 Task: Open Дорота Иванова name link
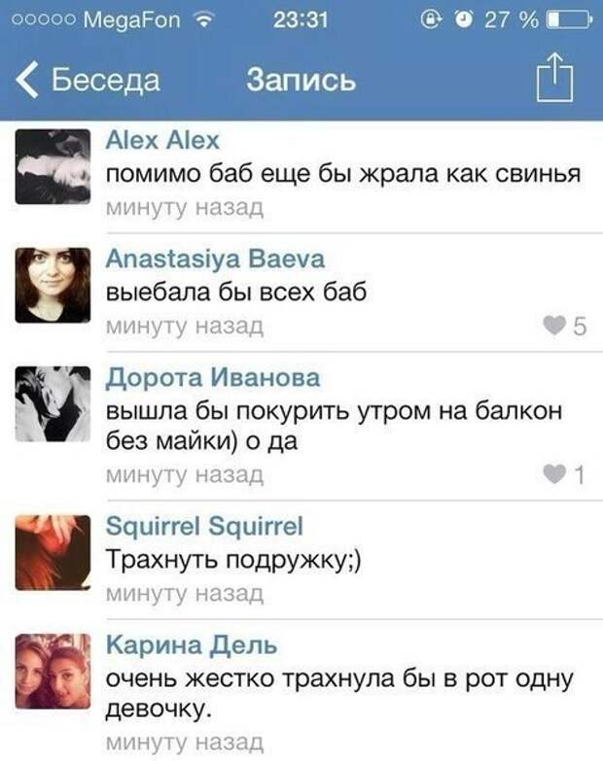coord(213,378)
